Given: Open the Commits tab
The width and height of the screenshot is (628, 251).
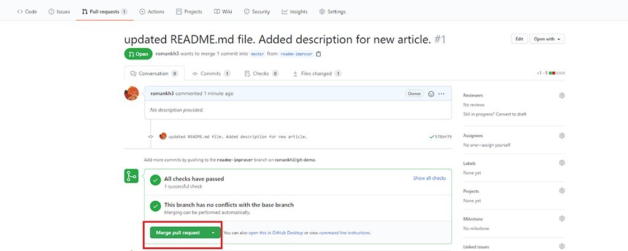Looking at the screenshot, I should [x=210, y=73].
